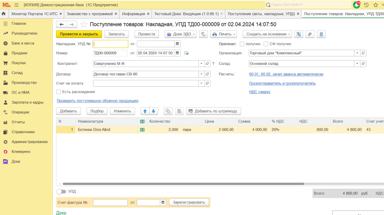384x215 pixels.
Task: Open Проверить поступившую обувную продукцию link
Action: [97, 101]
